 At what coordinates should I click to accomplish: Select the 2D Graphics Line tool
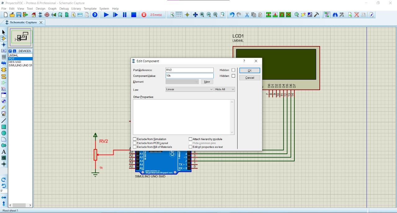tap(4, 121)
